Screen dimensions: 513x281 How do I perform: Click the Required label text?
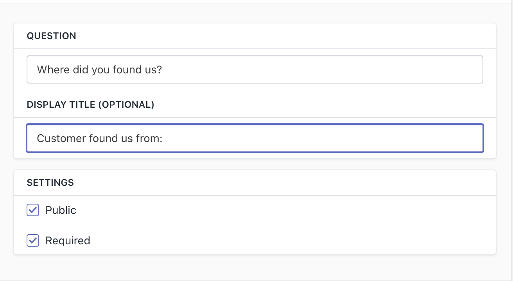point(68,240)
